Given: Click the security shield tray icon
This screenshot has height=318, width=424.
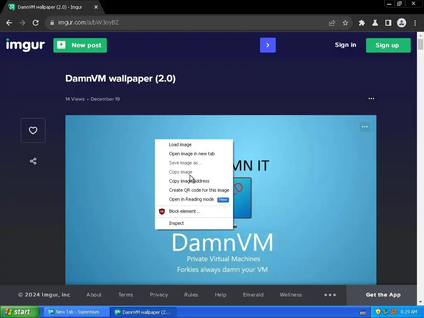Looking at the screenshot, I should pyautogui.click(x=378, y=312).
